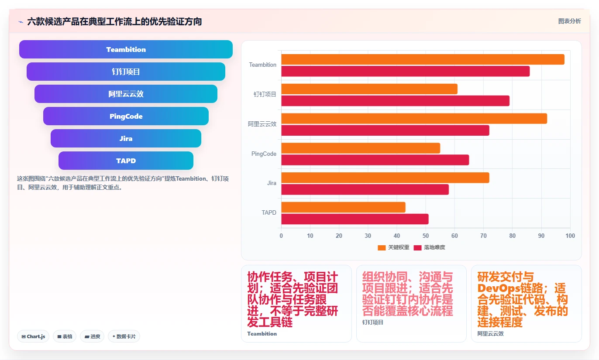Click 钉钉项目's orange 关键权重 bar
This screenshot has width=599, height=360.
[369, 89]
